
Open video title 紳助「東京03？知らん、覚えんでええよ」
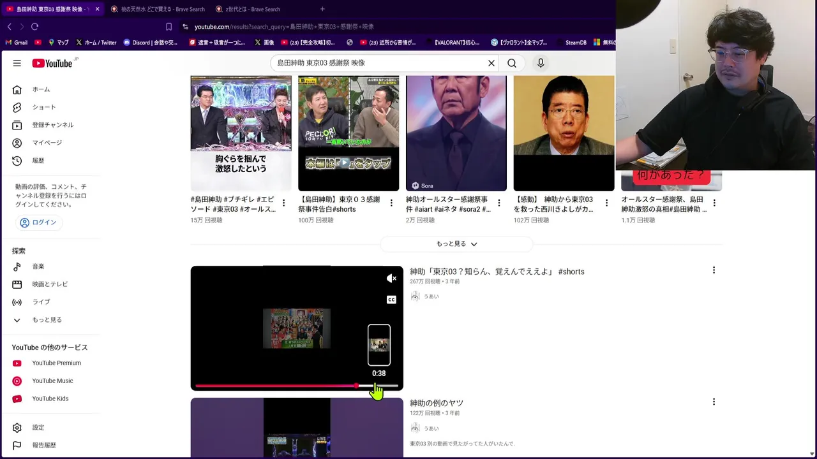(x=497, y=272)
